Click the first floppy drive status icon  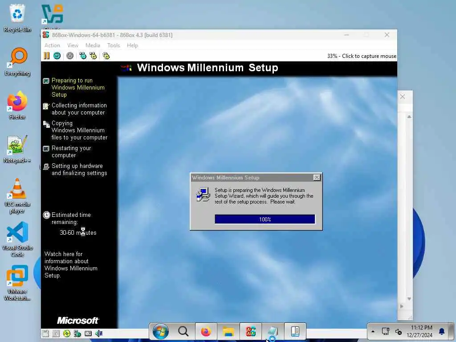[45, 333]
